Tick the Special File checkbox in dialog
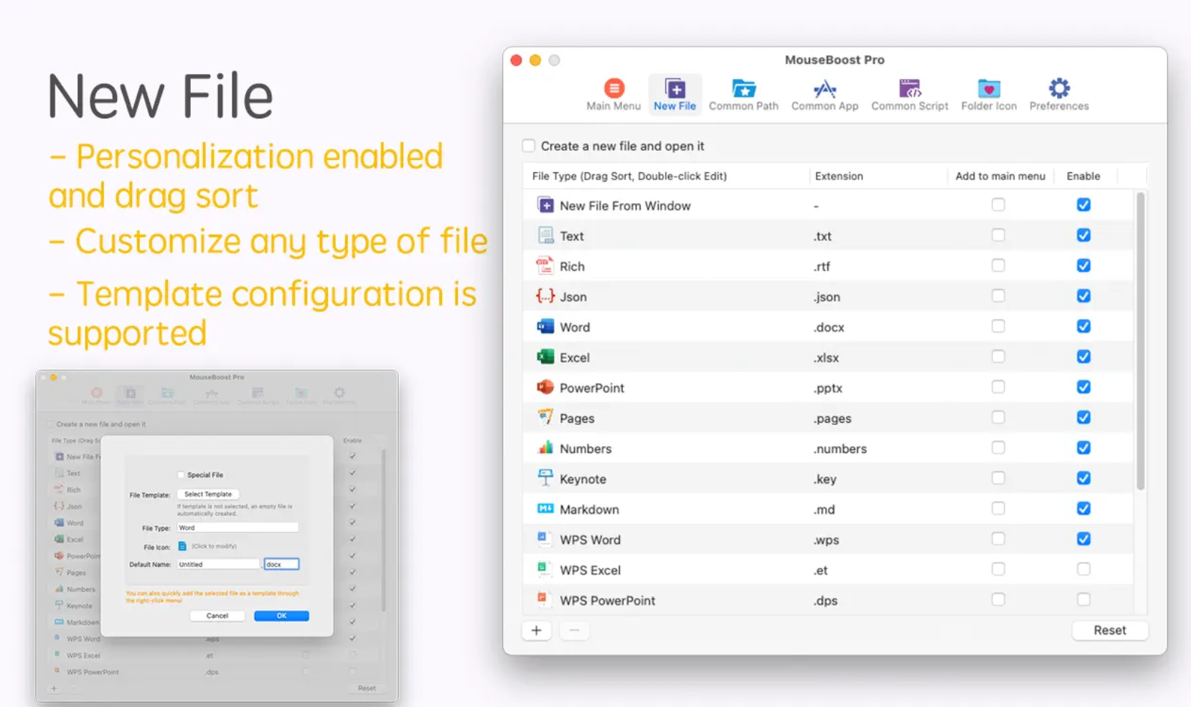 click(x=181, y=474)
